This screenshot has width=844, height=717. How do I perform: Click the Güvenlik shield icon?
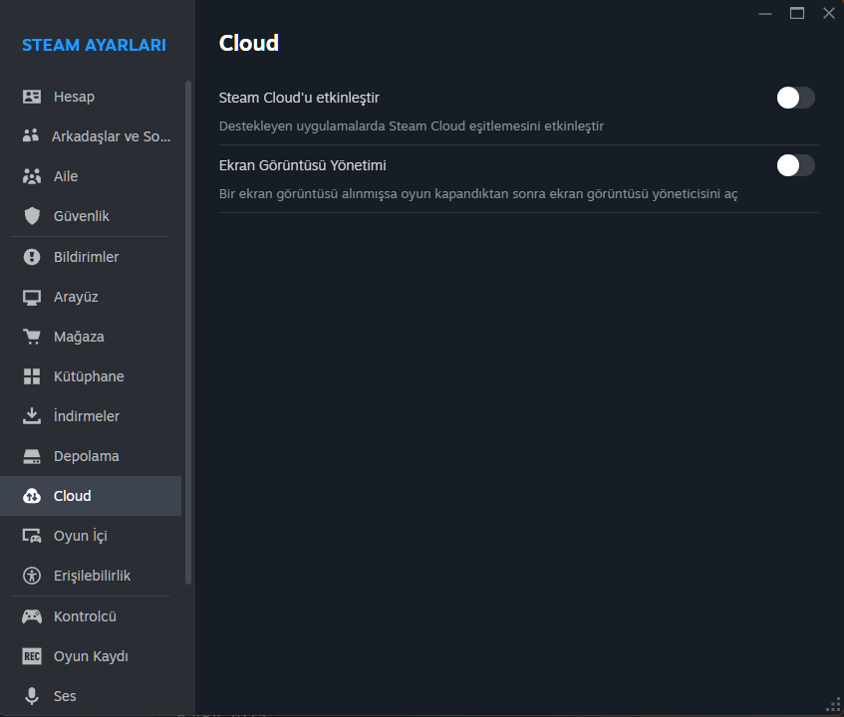tap(32, 216)
